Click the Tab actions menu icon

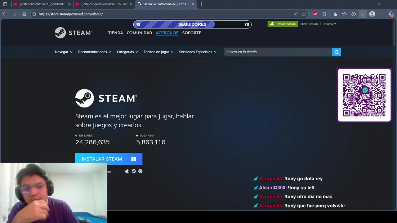pos(5,4)
